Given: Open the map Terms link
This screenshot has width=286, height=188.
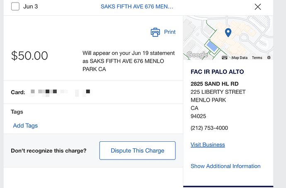Looking at the screenshot, I should (257, 58).
